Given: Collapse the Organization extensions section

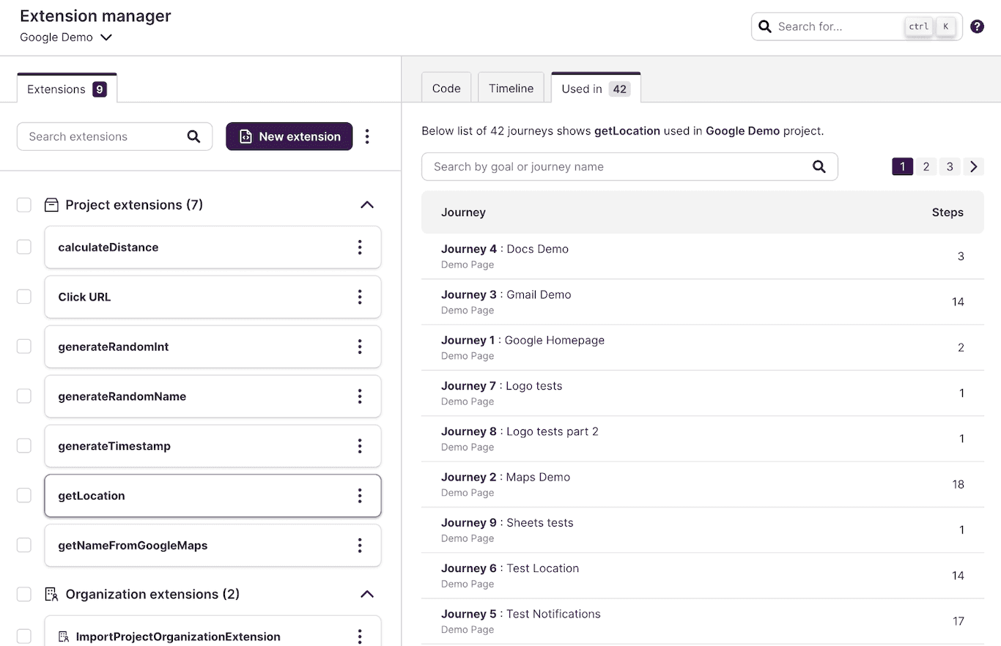Looking at the screenshot, I should click(x=367, y=594).
